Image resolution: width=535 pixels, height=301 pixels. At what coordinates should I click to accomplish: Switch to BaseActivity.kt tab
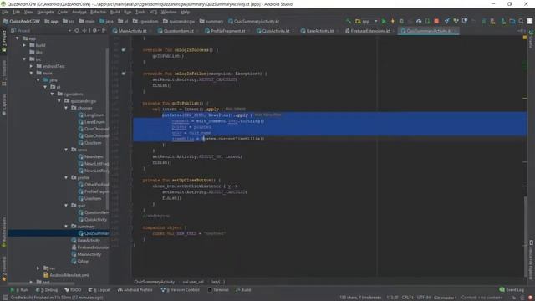[x=319, y=31]
